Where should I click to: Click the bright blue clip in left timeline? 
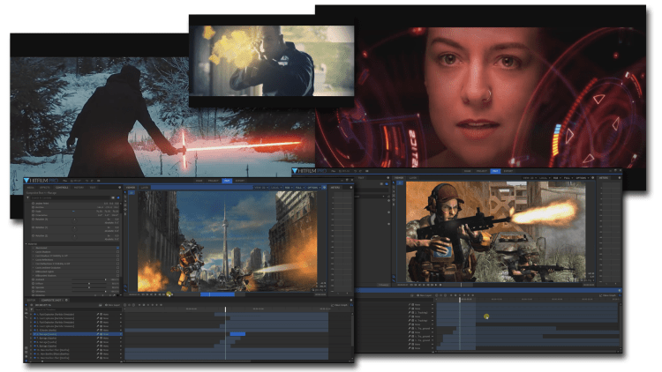[x=237, y=334]
